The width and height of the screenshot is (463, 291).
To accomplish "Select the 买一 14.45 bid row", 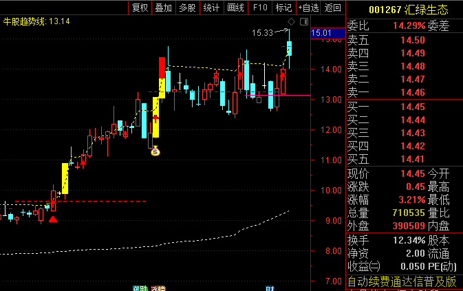I will coord(405,107).
